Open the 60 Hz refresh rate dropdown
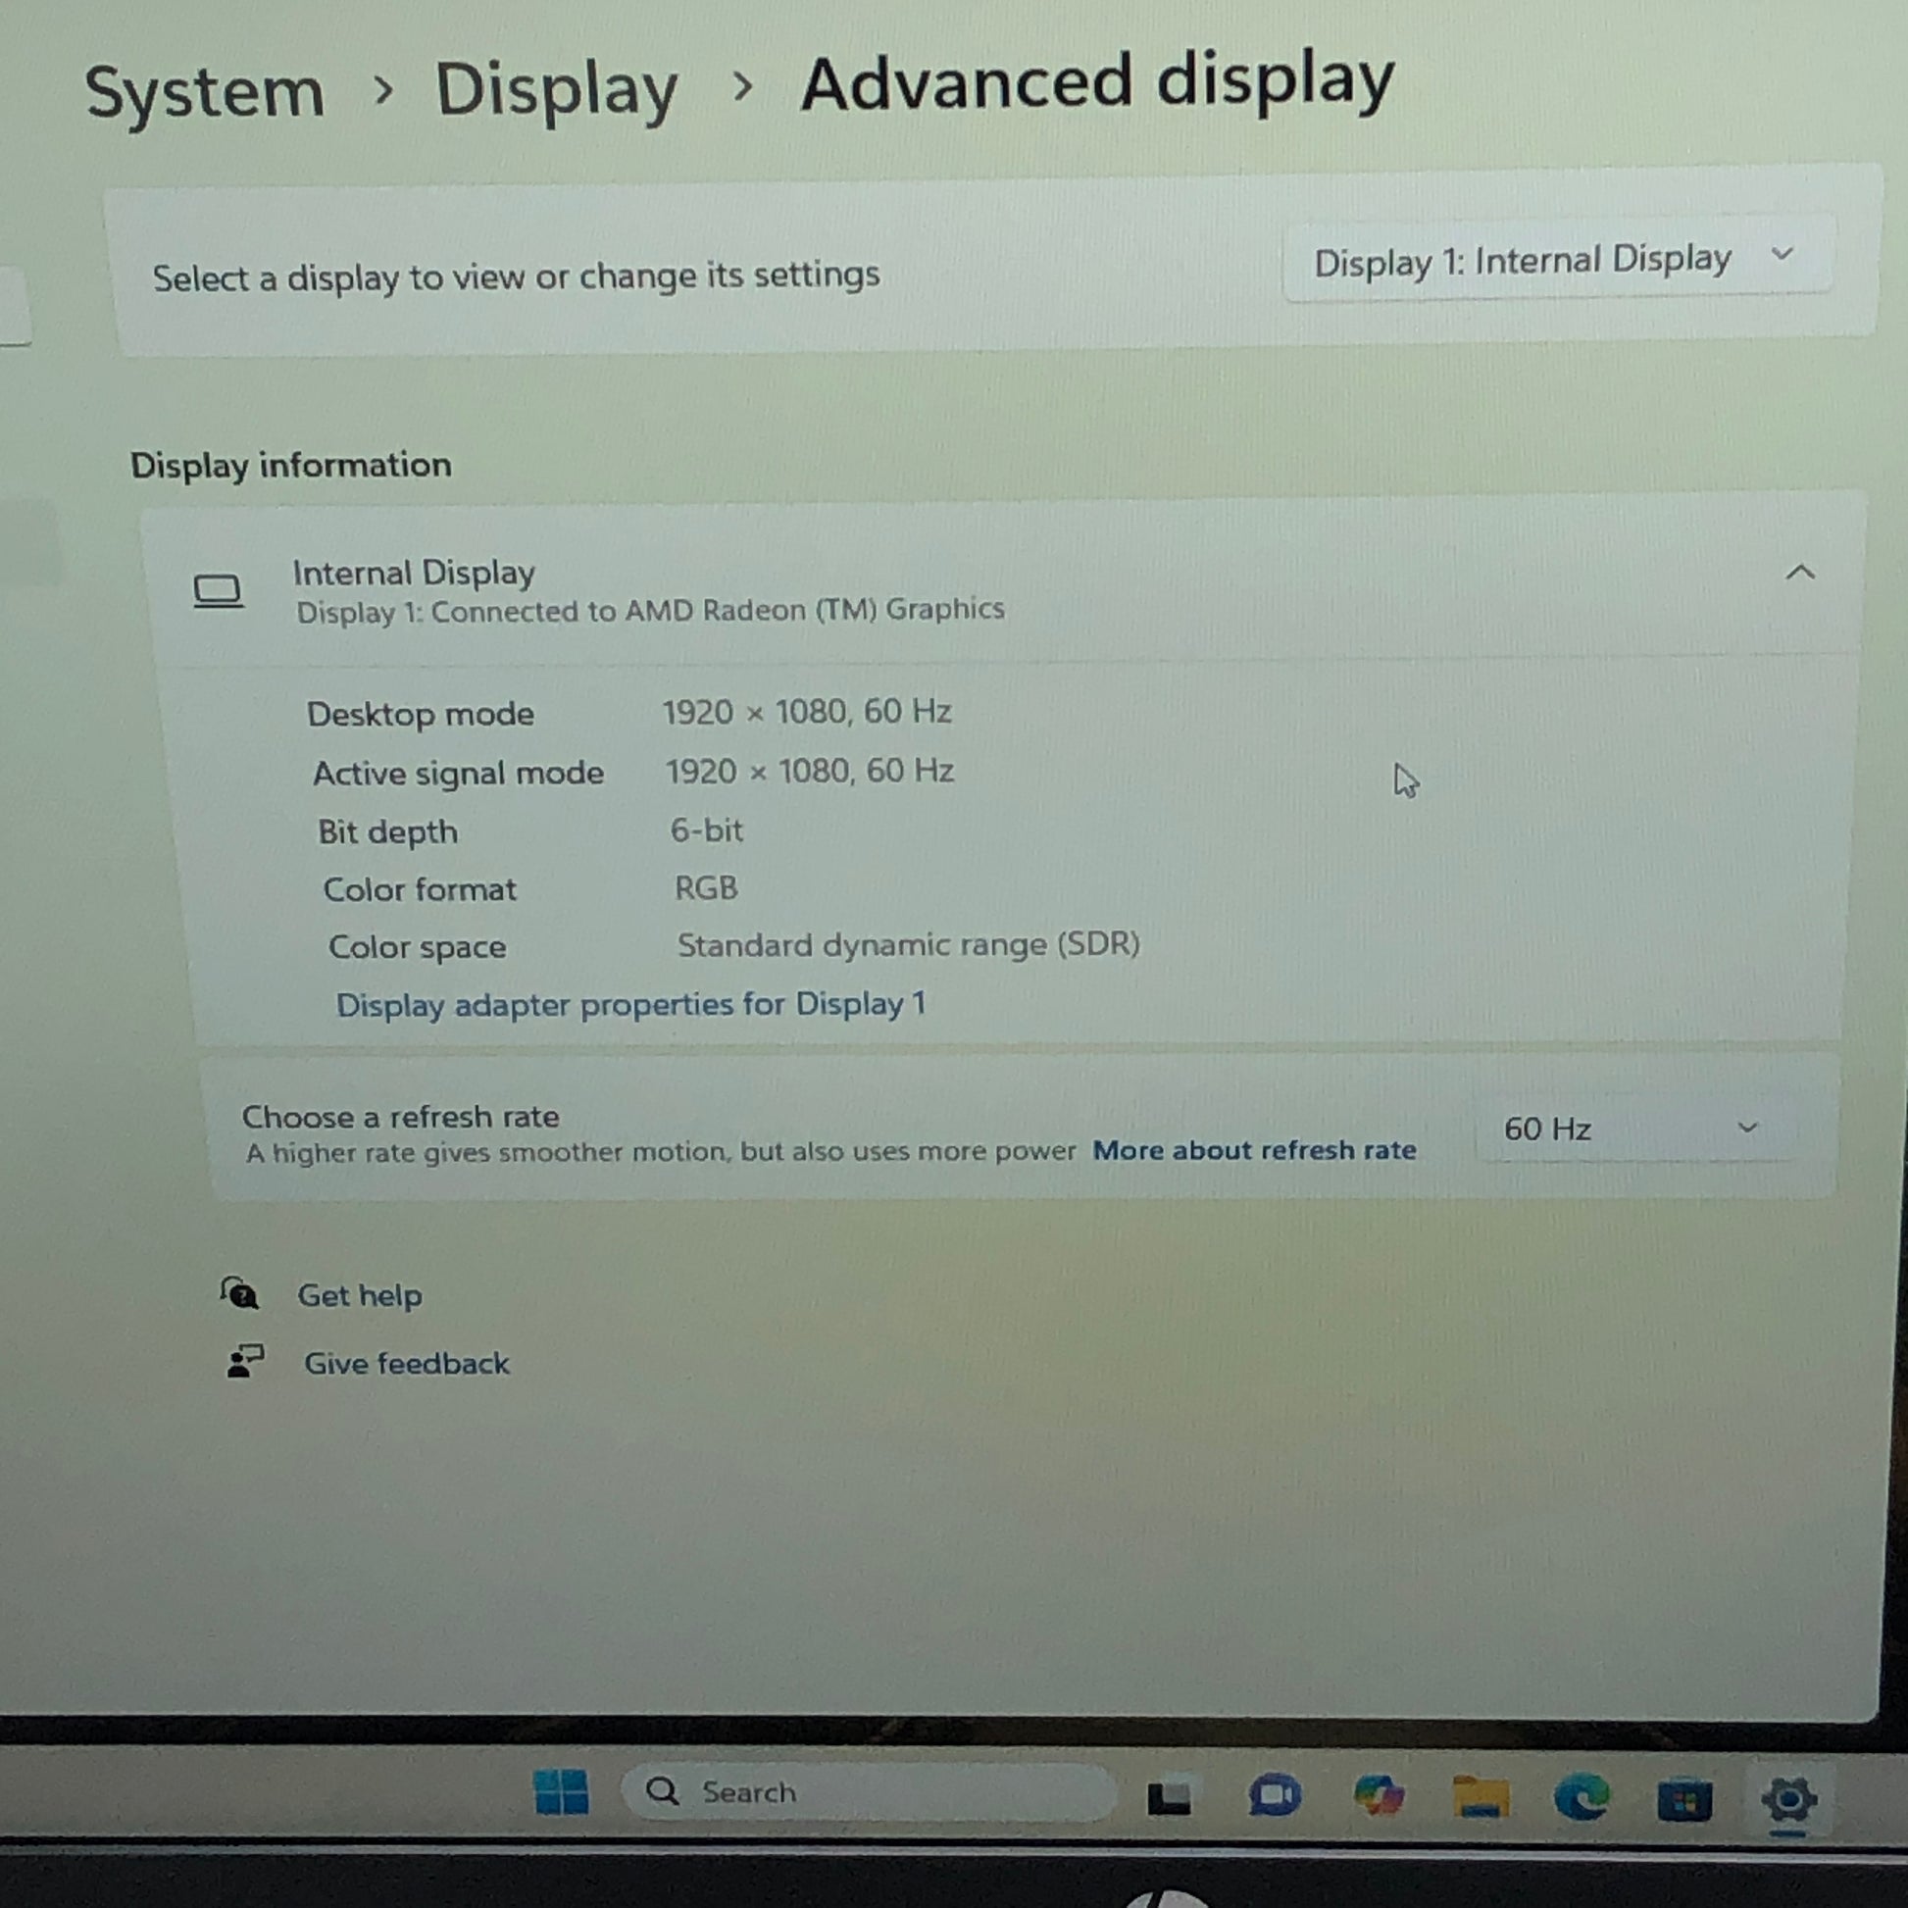Image resolution: width=1908 pixels, height=1908 pixels. 1630,1128
